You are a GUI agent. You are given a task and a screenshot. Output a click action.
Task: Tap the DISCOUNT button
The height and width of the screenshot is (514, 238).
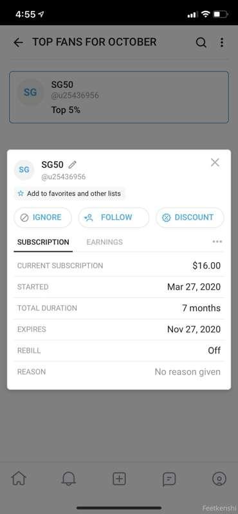(x=190, y=217)
